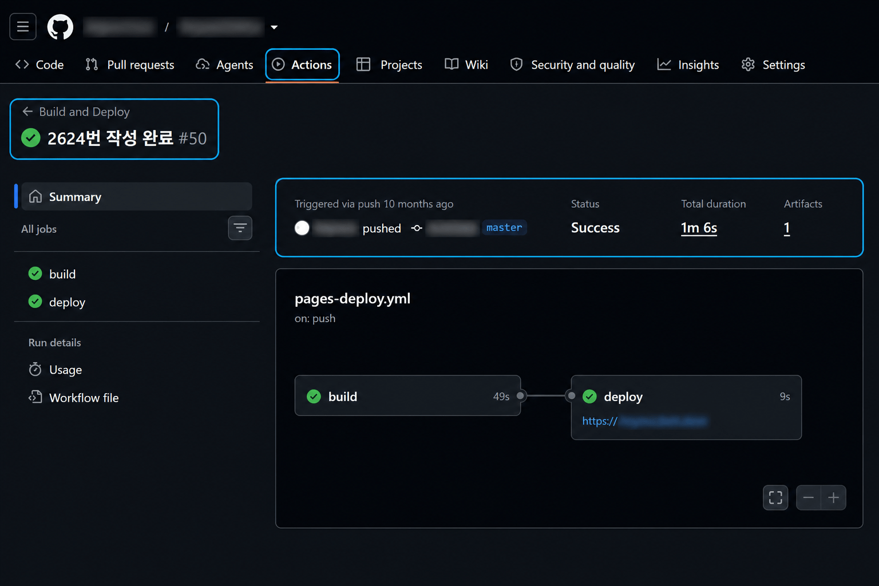Open the All jobs filter button
879x586 pixels.
tap(240, 228)
